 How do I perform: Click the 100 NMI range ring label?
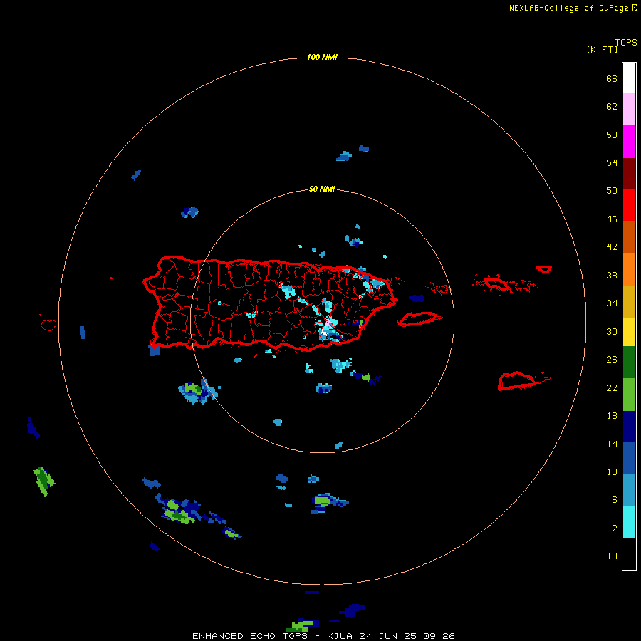322,57
